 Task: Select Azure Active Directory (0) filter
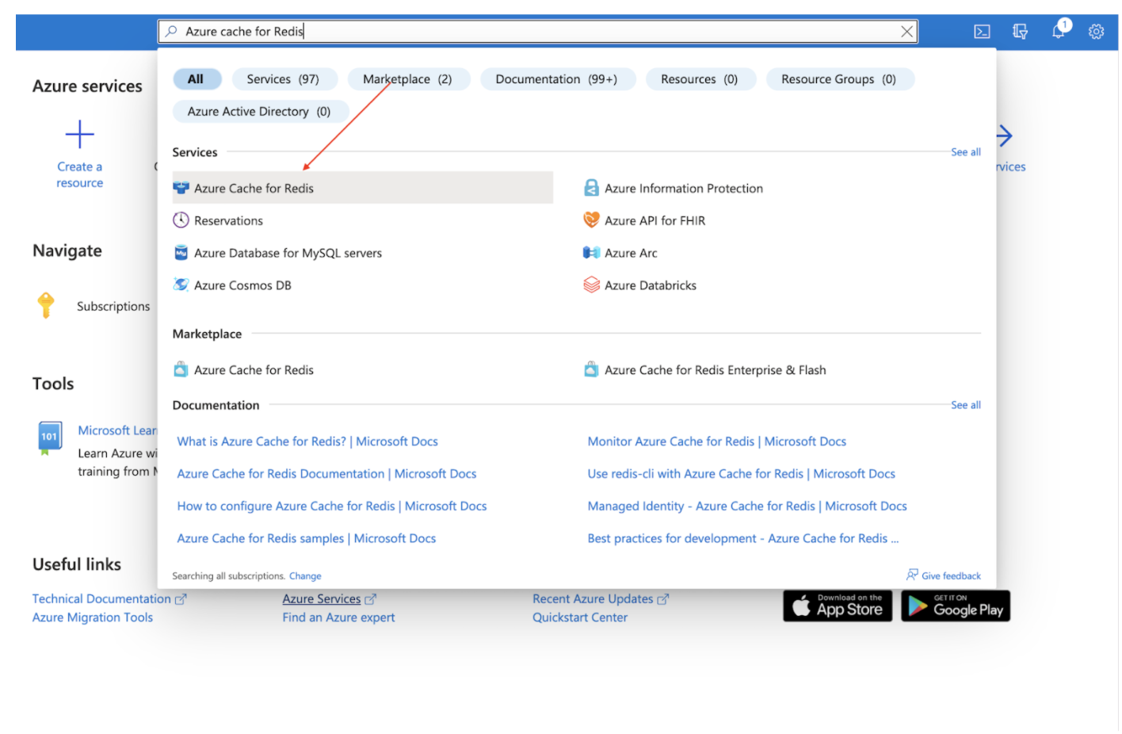pos(259,112)
